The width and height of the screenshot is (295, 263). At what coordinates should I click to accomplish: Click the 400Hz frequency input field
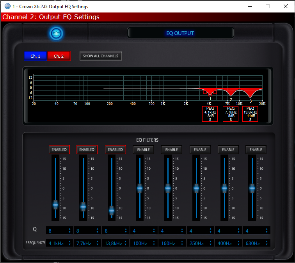[x=225, y=243]
